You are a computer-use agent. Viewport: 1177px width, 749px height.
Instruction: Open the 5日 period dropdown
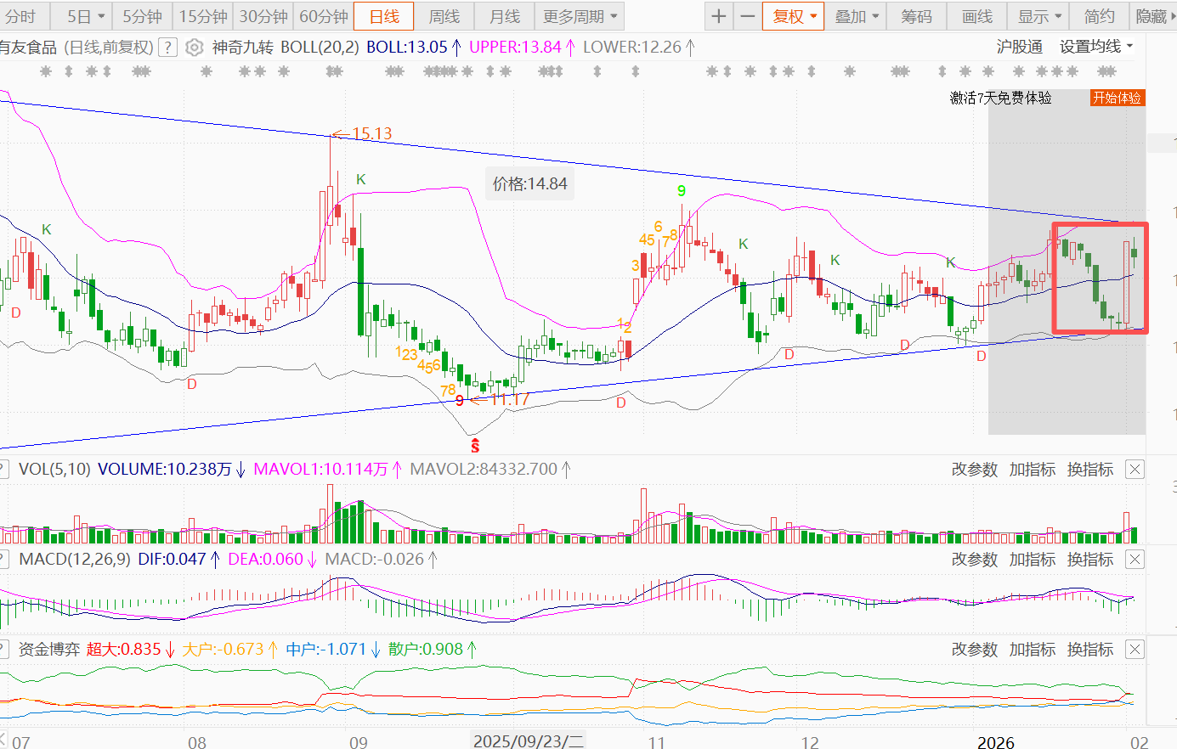pyautogui.click(x=88, y=16)
